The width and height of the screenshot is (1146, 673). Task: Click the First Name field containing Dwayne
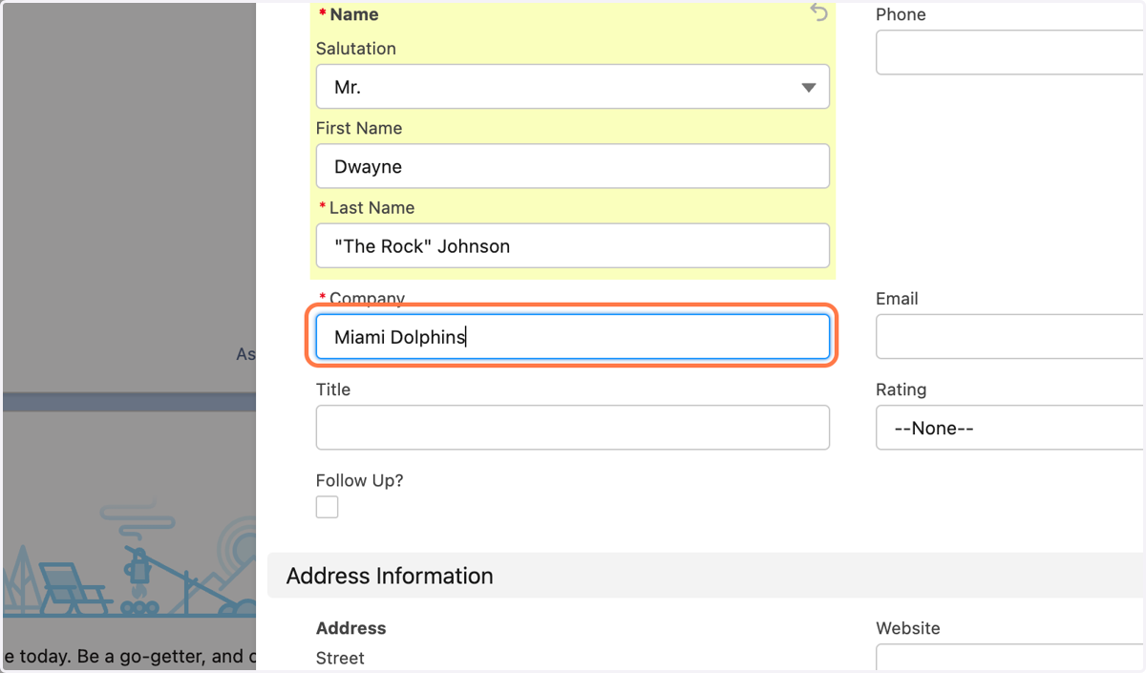click(573, 166)
